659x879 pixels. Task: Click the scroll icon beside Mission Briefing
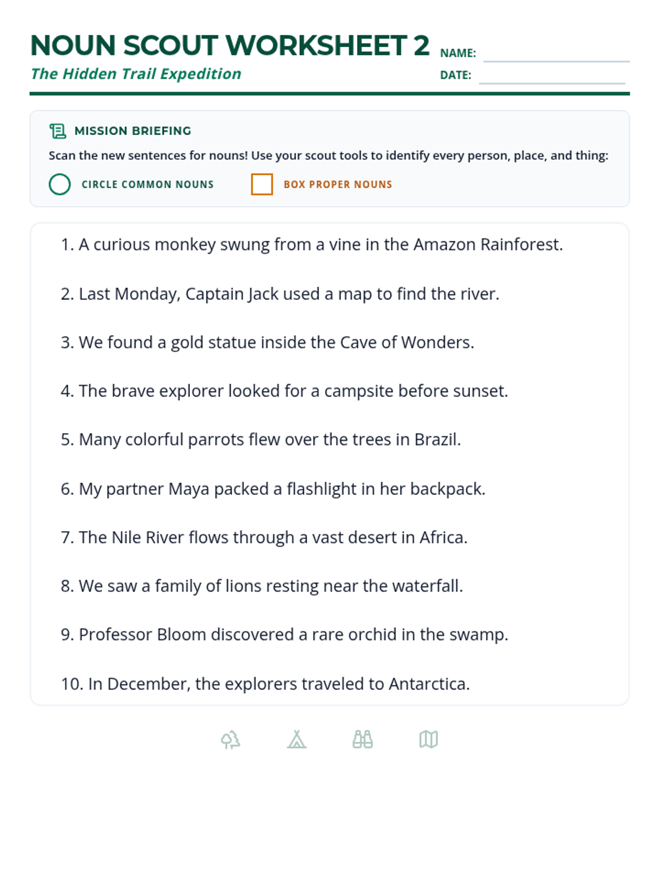pyautogui.click(x=58, y=131)
